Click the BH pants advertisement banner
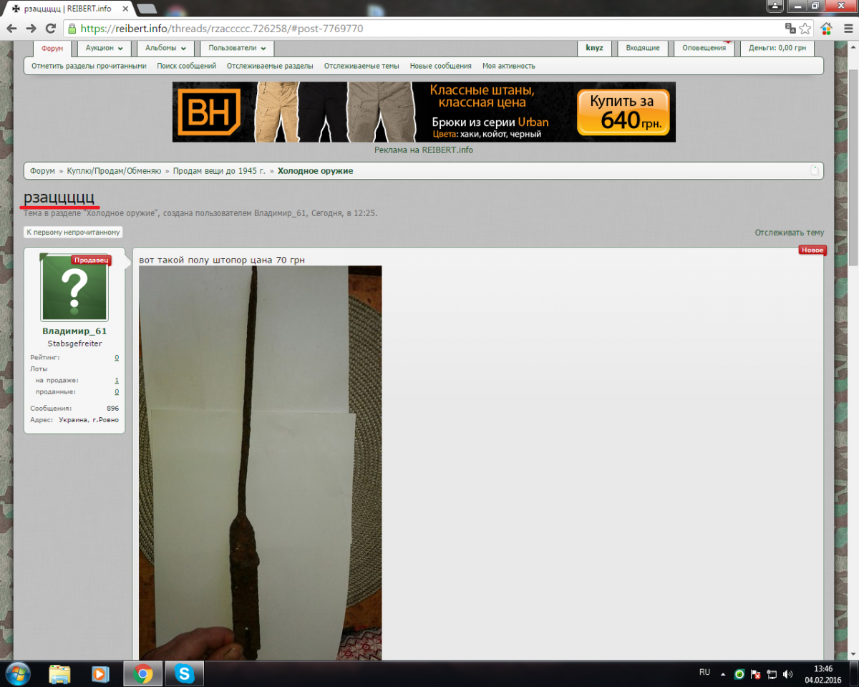859x687 pixels. pos(424,112)
